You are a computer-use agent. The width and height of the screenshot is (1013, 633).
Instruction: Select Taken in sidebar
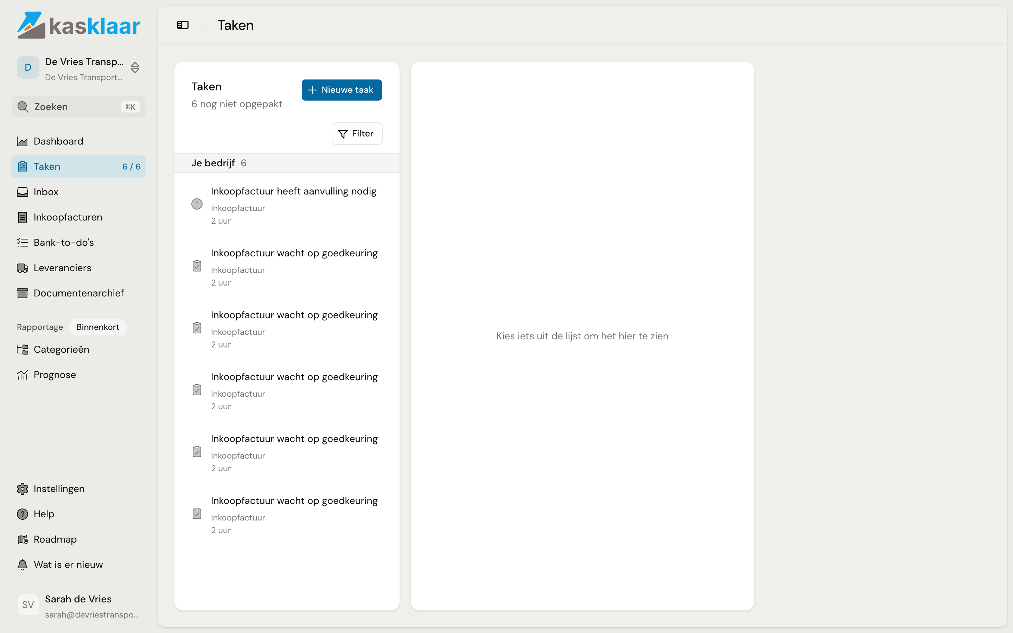[x=79, y=167]
